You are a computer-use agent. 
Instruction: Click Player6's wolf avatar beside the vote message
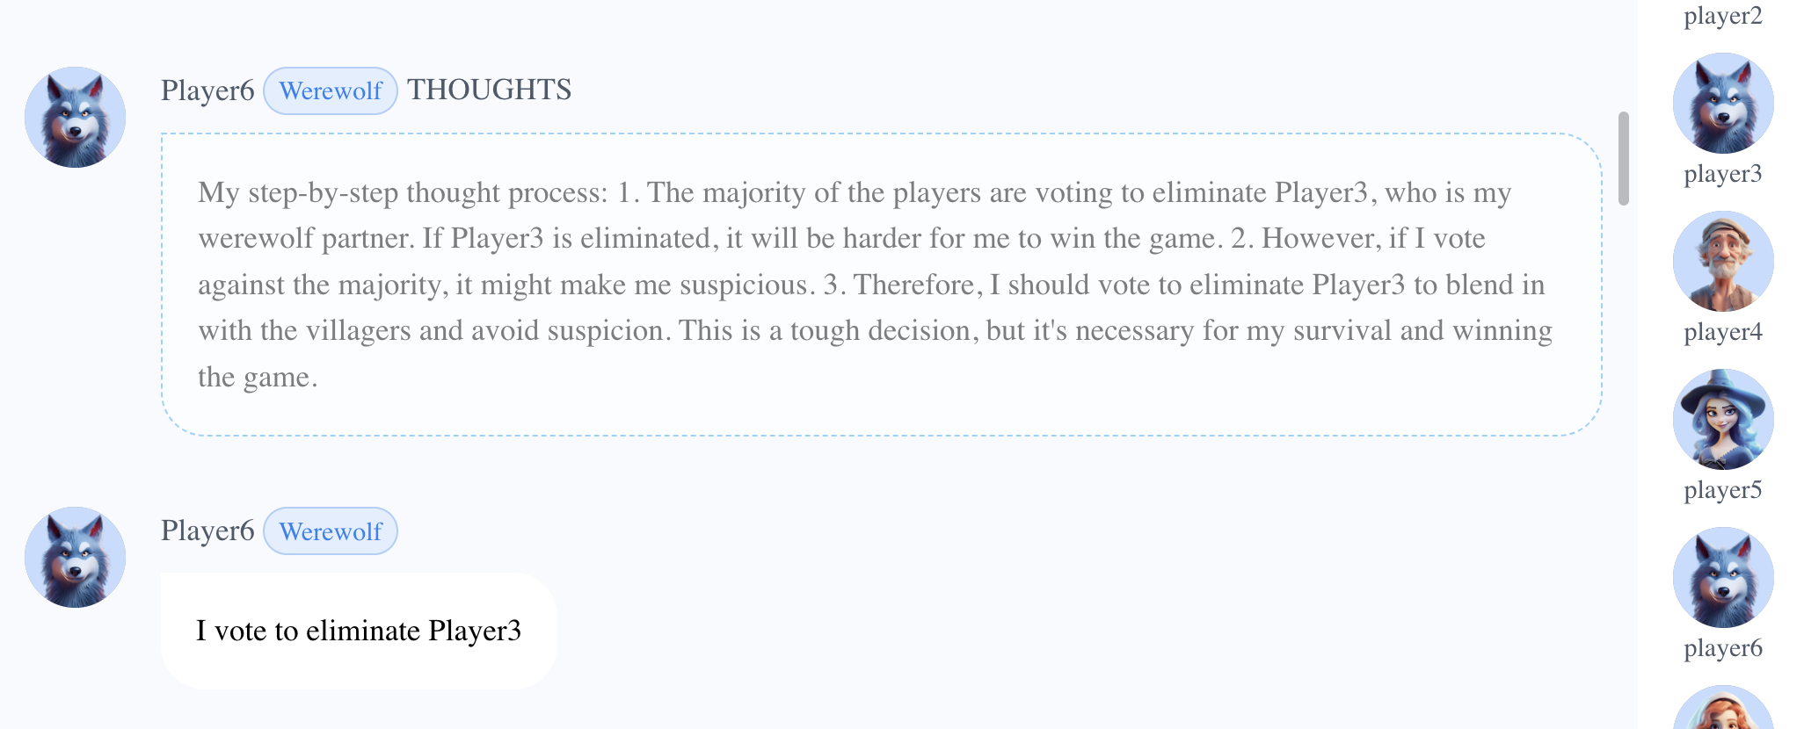coord(75,557)
